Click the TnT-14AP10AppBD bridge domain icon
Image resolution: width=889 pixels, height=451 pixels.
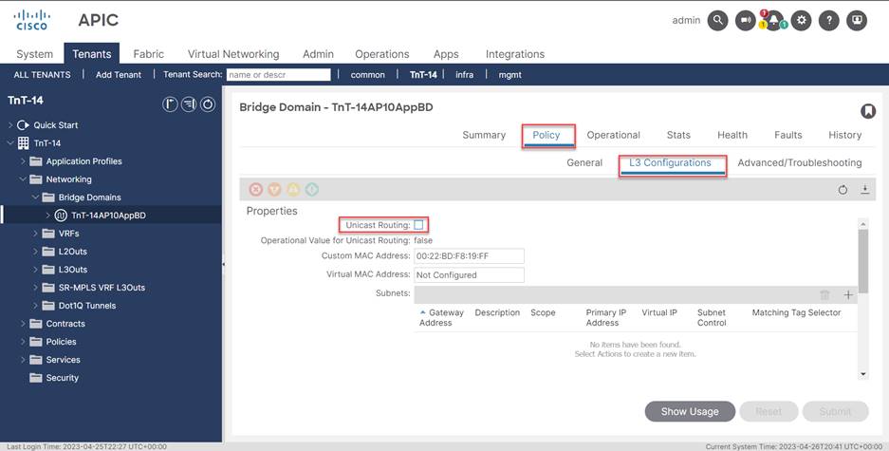(61, 215)
